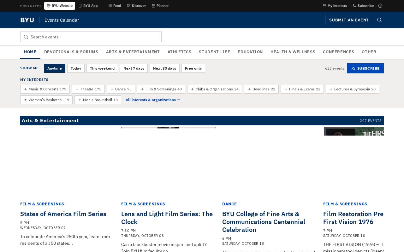Viewport: 404px width, 252px height.
Task: Select the Anytime filter
Action: (55, 68)
